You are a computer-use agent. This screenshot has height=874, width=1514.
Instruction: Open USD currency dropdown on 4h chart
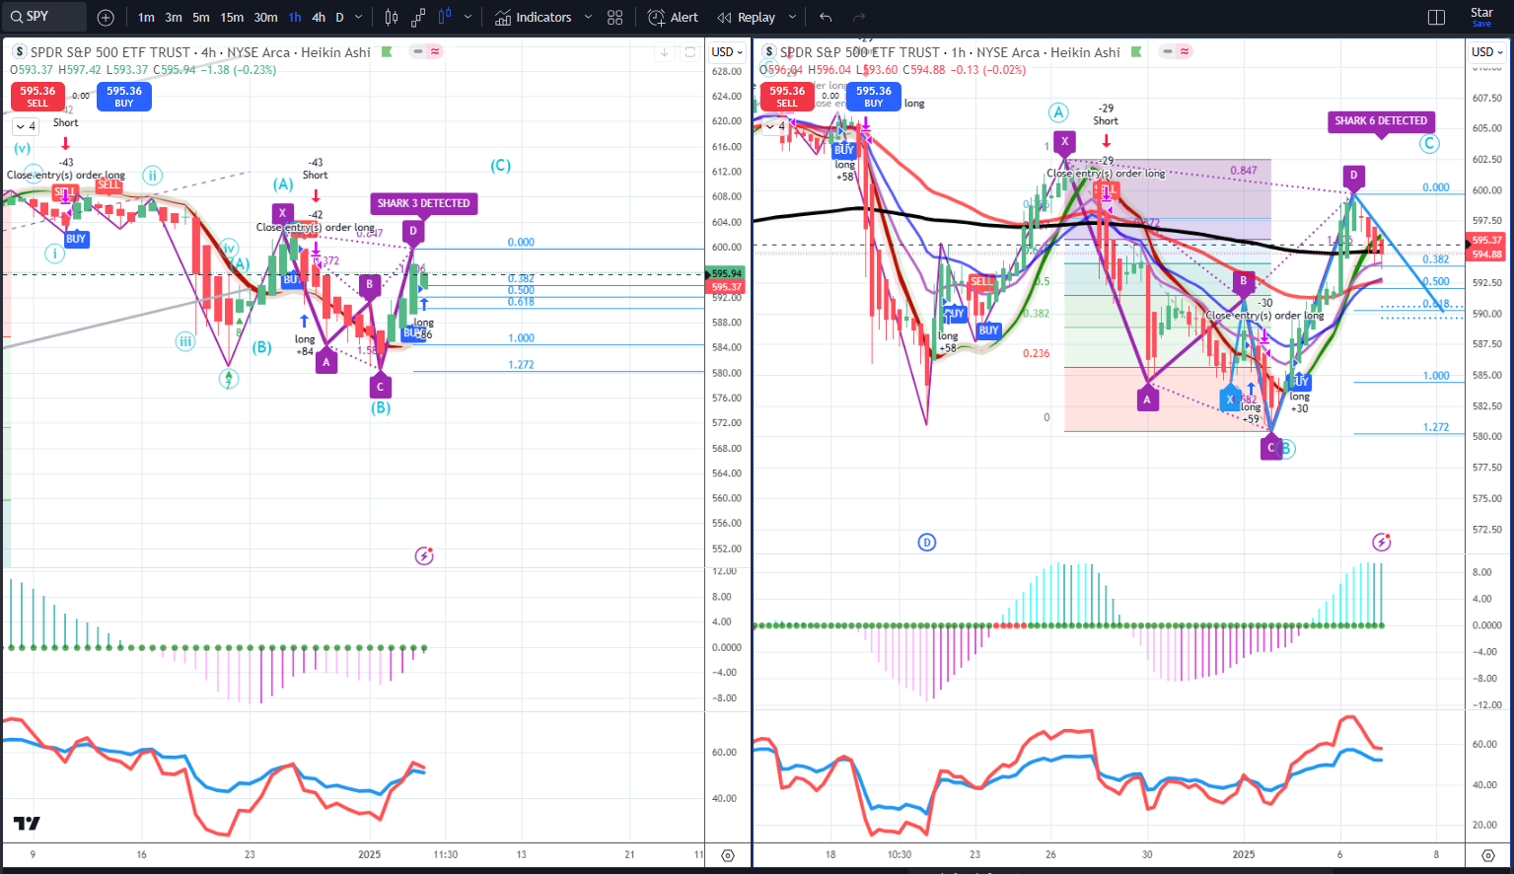(x=727, y=52)
